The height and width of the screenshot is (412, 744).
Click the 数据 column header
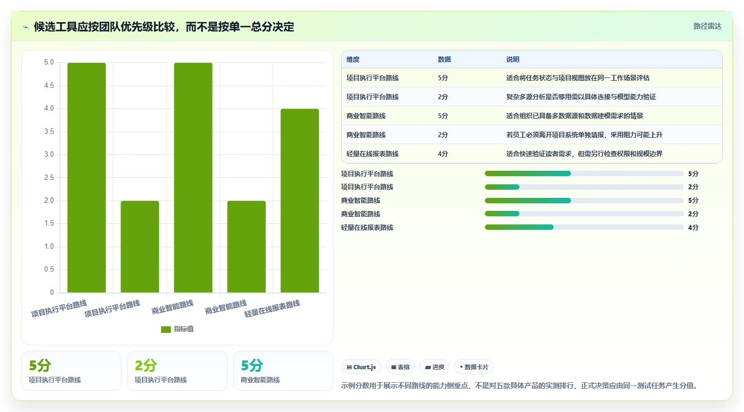click(x=444, y=60)
